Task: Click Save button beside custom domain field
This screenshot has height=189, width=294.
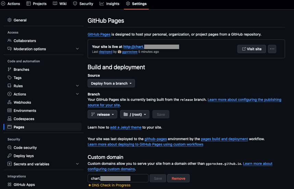Action: (158, 178)
